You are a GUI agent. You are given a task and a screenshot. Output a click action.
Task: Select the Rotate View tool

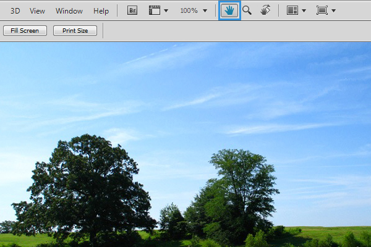(265, 10)
